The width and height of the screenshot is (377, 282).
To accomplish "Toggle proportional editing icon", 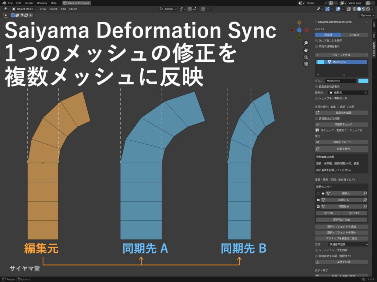I will point(203,9).
